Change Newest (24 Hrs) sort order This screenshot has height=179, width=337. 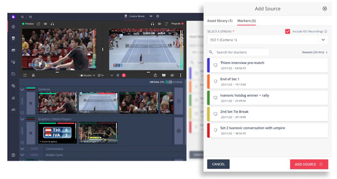pos(315,52)
